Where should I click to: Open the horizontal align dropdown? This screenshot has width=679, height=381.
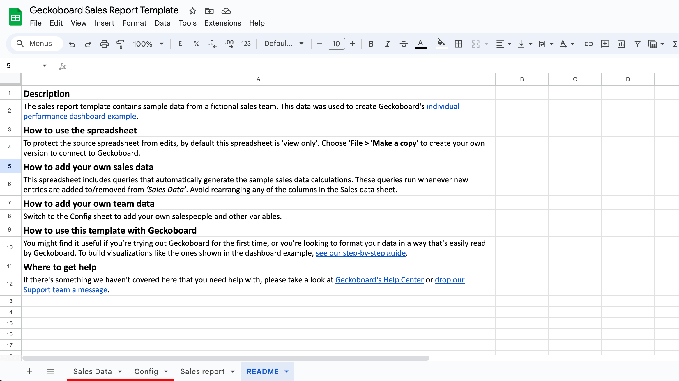tap(503, 44)
